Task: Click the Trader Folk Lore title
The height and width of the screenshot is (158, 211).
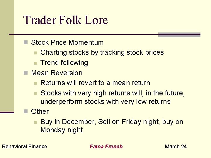Action: click(x=66, y=20)
